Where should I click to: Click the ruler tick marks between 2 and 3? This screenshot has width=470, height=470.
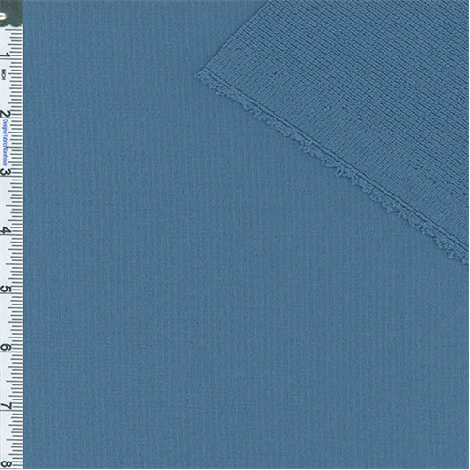[x=16, y=143]
